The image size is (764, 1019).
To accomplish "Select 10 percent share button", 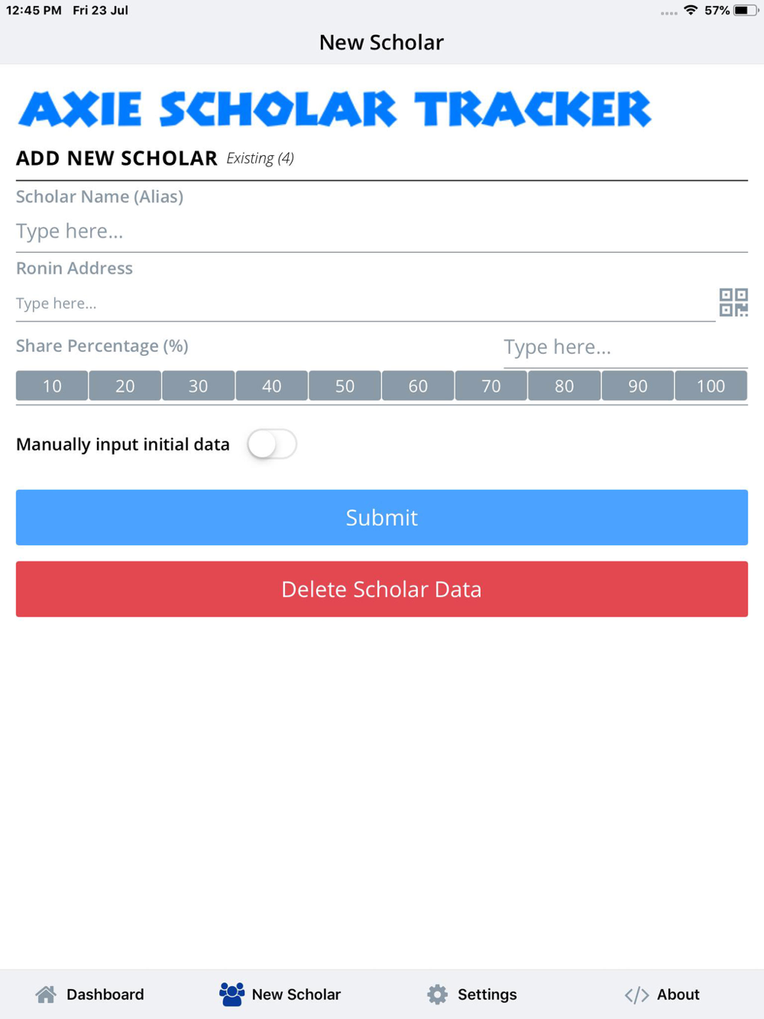I will coord(52,386).
